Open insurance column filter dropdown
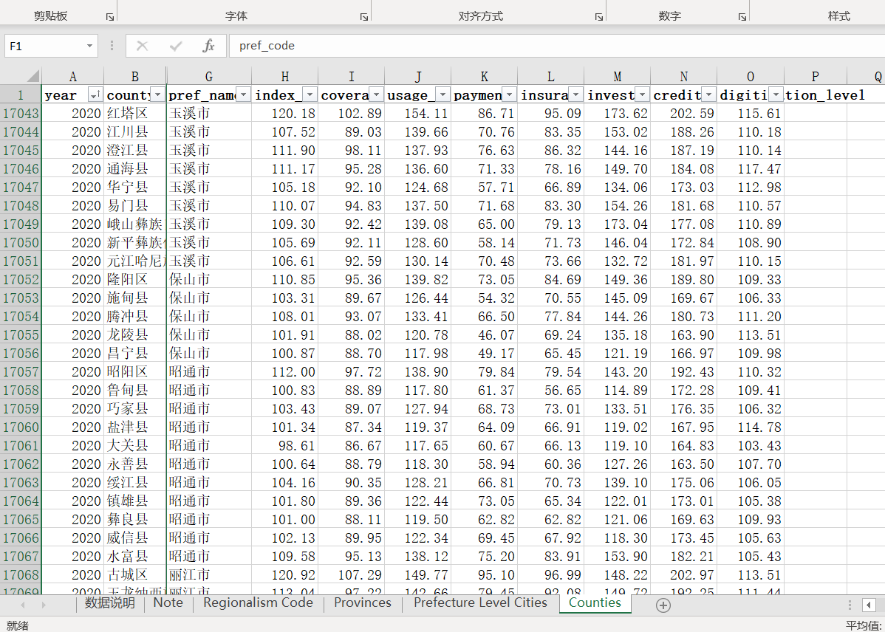This screenshot has height=632, width=885. click(575, 95)
